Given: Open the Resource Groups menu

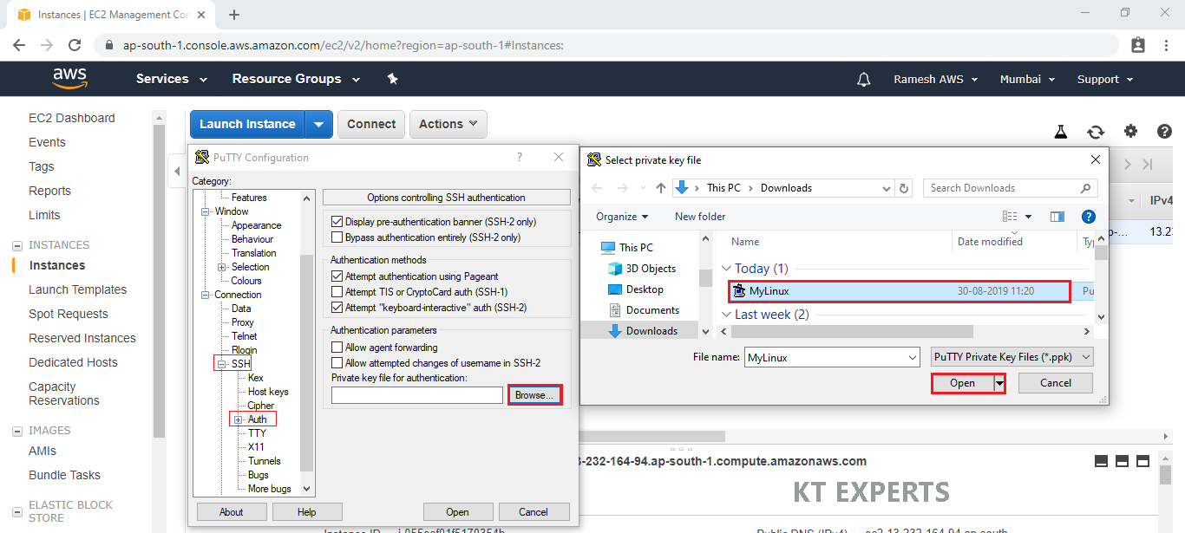Looking at the screenshot, I should pos(296,79).
